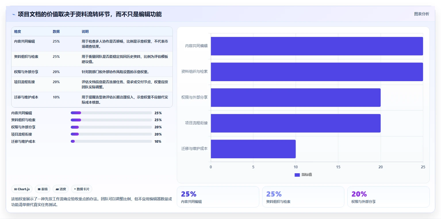Select 项目流程衔接 in the table's first column
Screen dimensions: 441x219
point(24,82)
